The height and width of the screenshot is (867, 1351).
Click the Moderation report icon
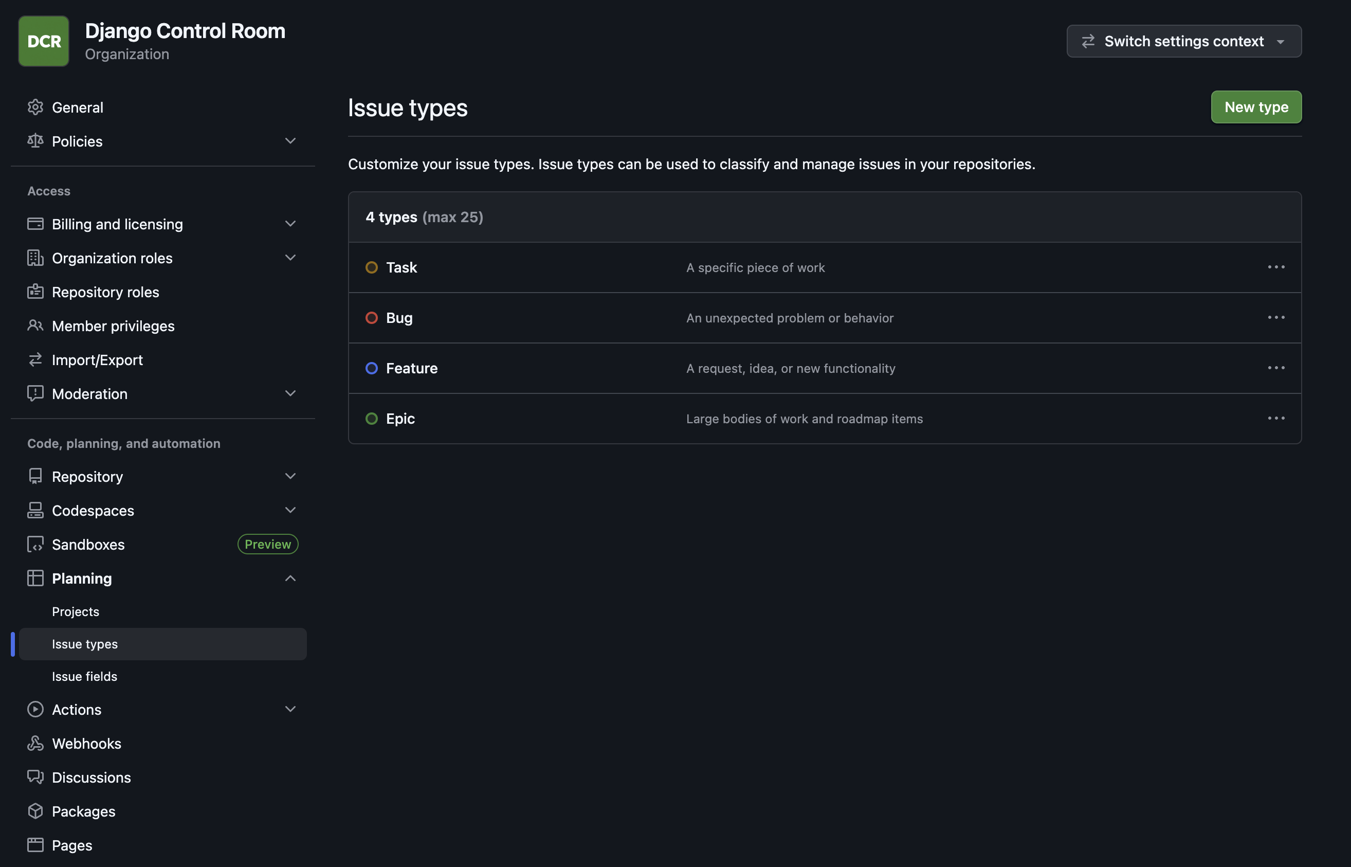(x=35, y=393)
